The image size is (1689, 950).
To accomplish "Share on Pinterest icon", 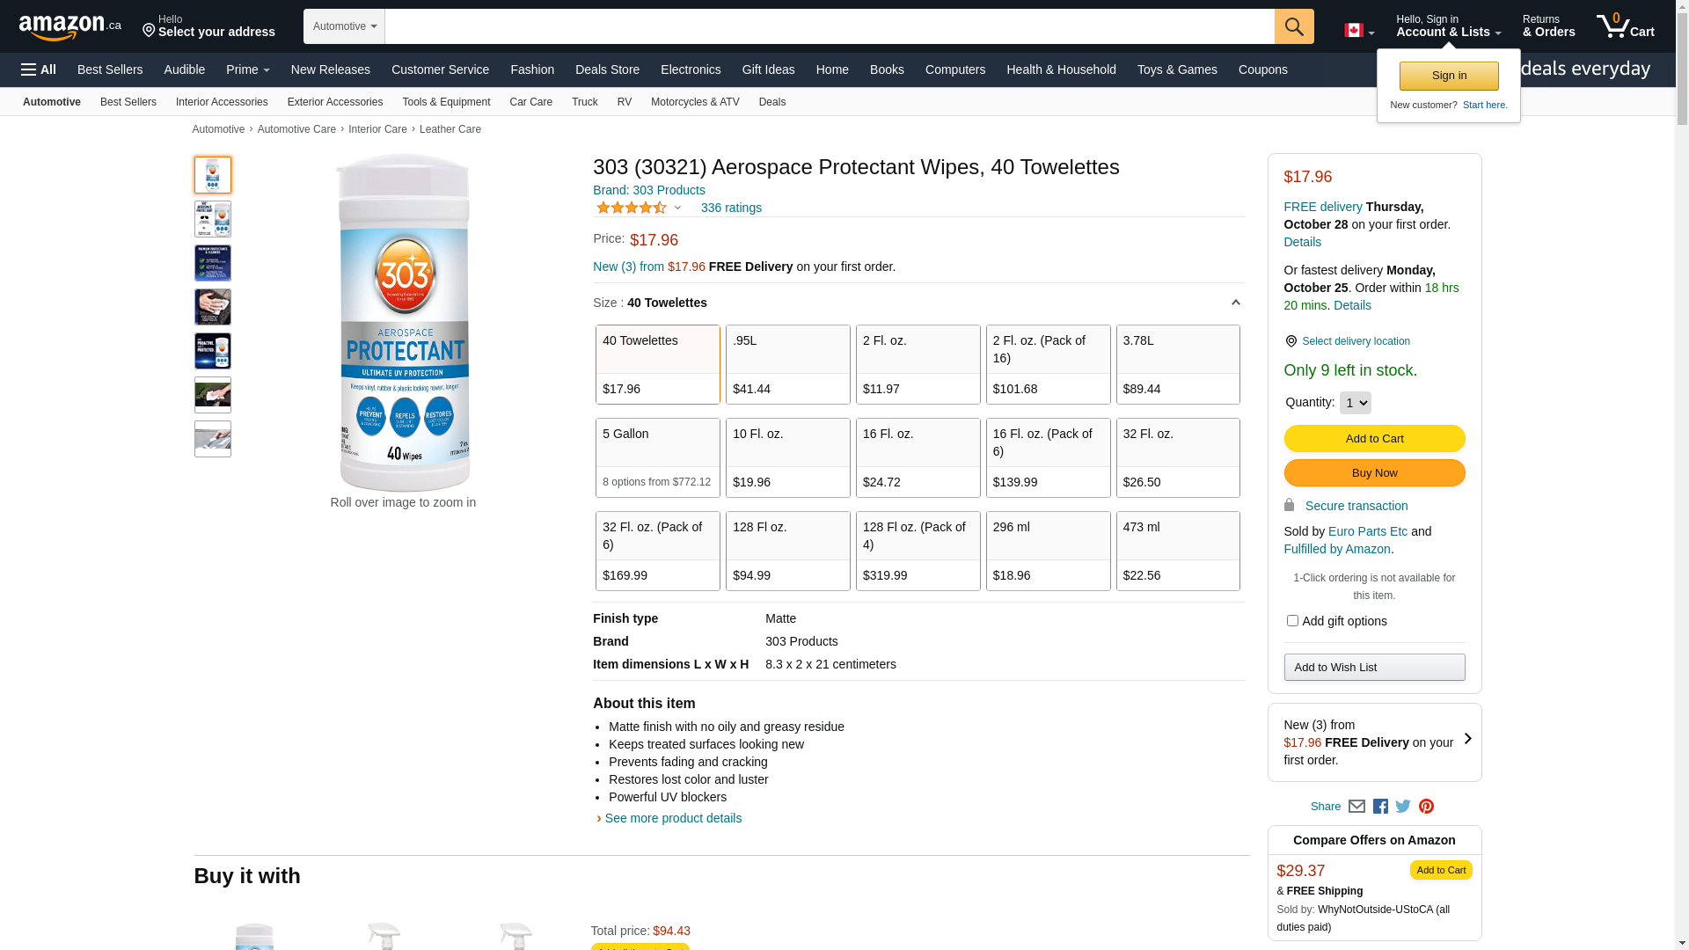I will (x=1426, y=807).
